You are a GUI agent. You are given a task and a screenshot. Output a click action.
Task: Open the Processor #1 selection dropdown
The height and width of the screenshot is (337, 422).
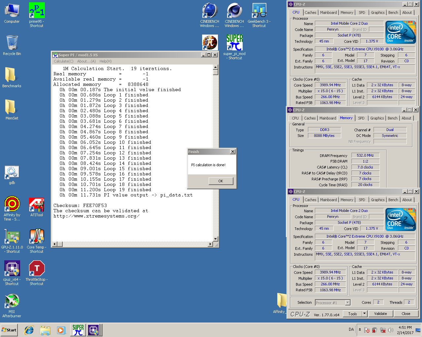coord(332,303)
